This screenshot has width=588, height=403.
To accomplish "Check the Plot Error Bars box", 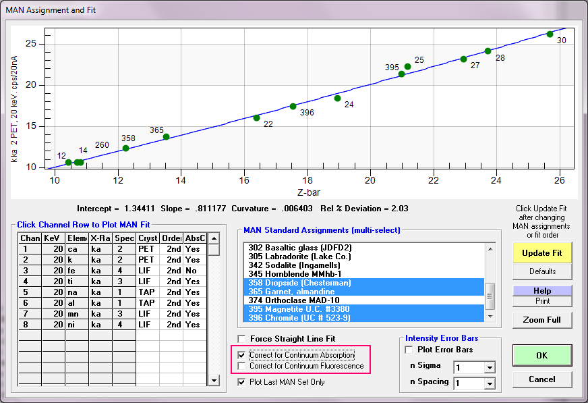I will (x=409, y=350).
